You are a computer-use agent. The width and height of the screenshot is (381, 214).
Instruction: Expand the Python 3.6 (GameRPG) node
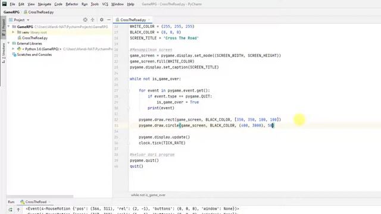pos(13,49)
